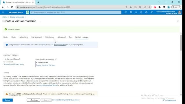
Task: Click the browser back arrow
Action: pos(3,7)
